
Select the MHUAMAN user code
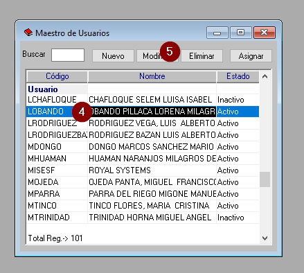(47, 159)
